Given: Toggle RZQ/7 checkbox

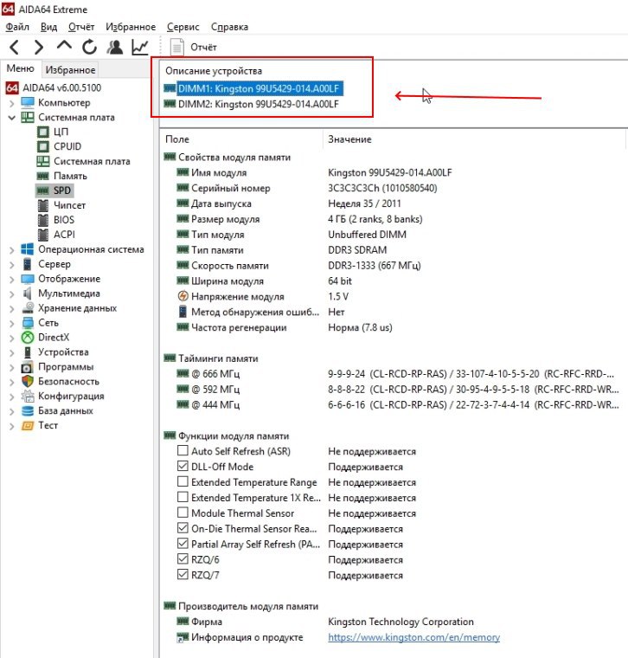Looking at the screenshot, I should coord(183,575).
